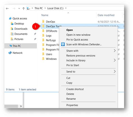Choose Pin to Start
133x117 pixels.
point(73,65)
